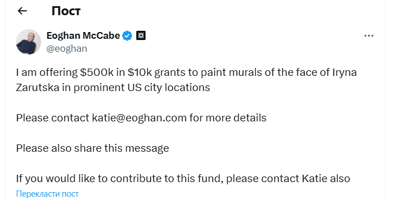Open the three-dot more options menu
This screenshot has height=204, width=394.
369,36
